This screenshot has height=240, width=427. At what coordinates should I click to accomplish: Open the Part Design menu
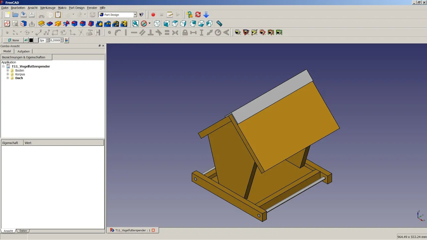[x=77, y=8]
